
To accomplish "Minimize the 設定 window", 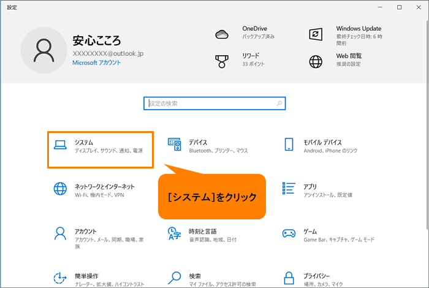I will pos(380,7).
